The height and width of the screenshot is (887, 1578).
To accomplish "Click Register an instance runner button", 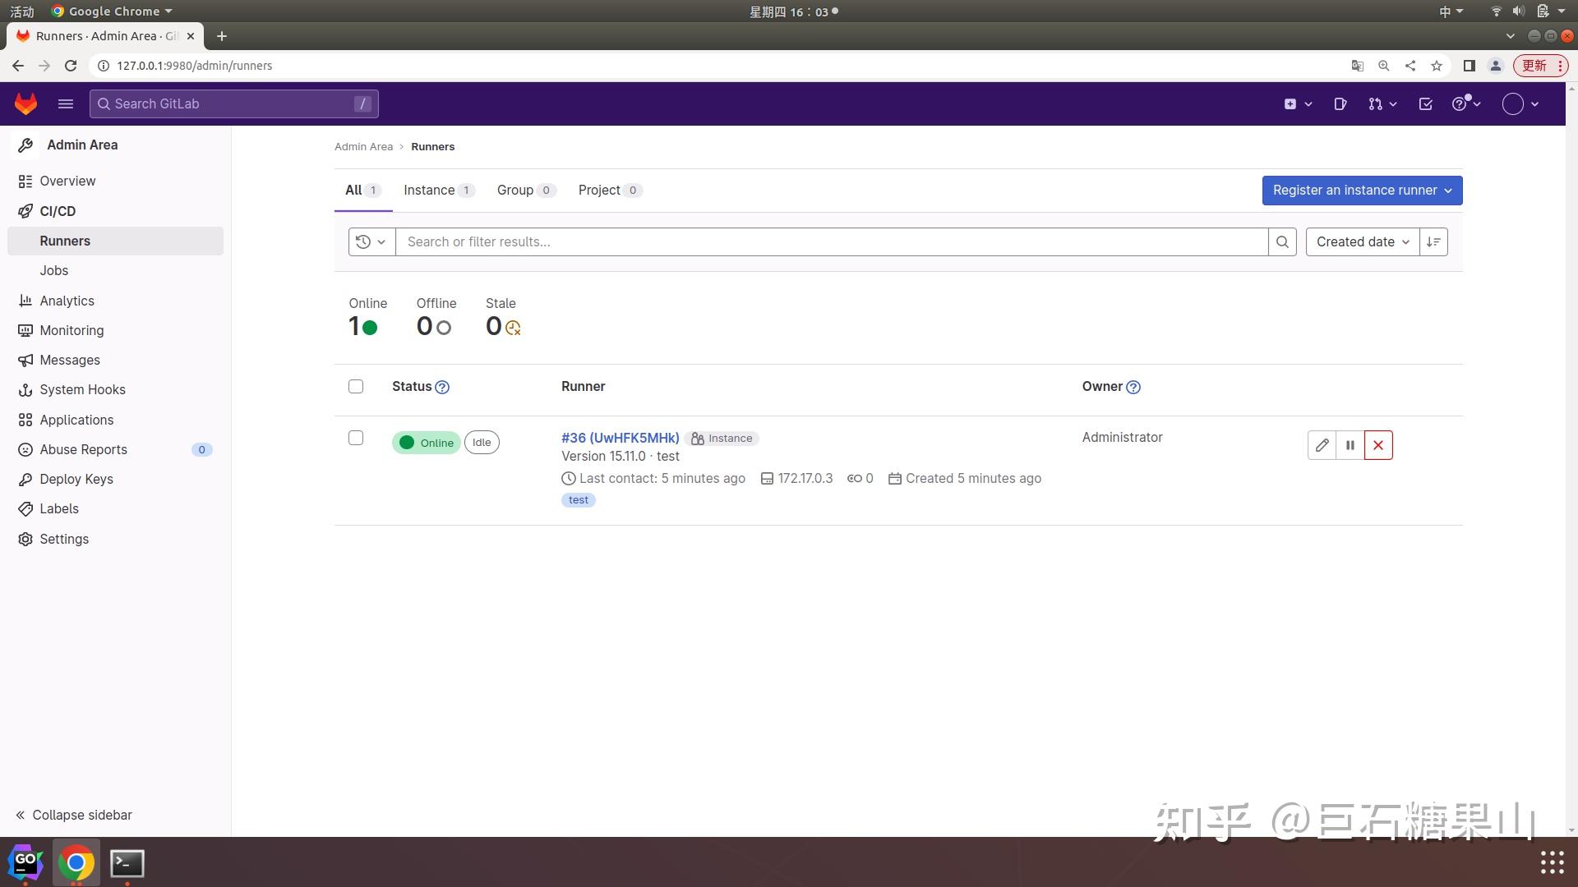I will pyautogui.click(x=1352, y=190).
